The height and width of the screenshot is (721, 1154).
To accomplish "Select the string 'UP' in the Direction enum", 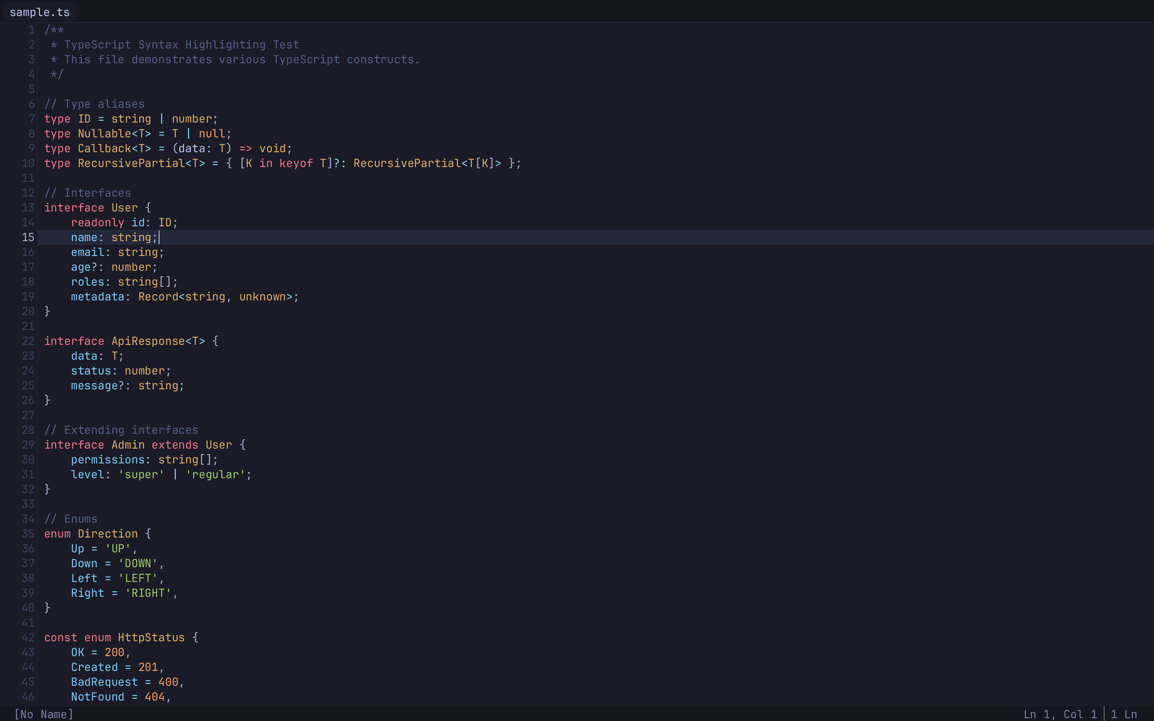I will click(x=117, y=548).
